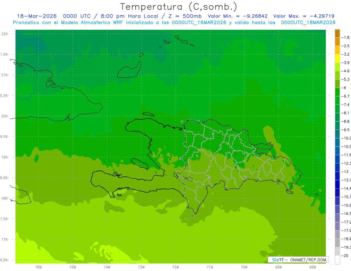Click the '-4.6' colorbar value
Screen dimensions: 351x271
click(346, 71)
